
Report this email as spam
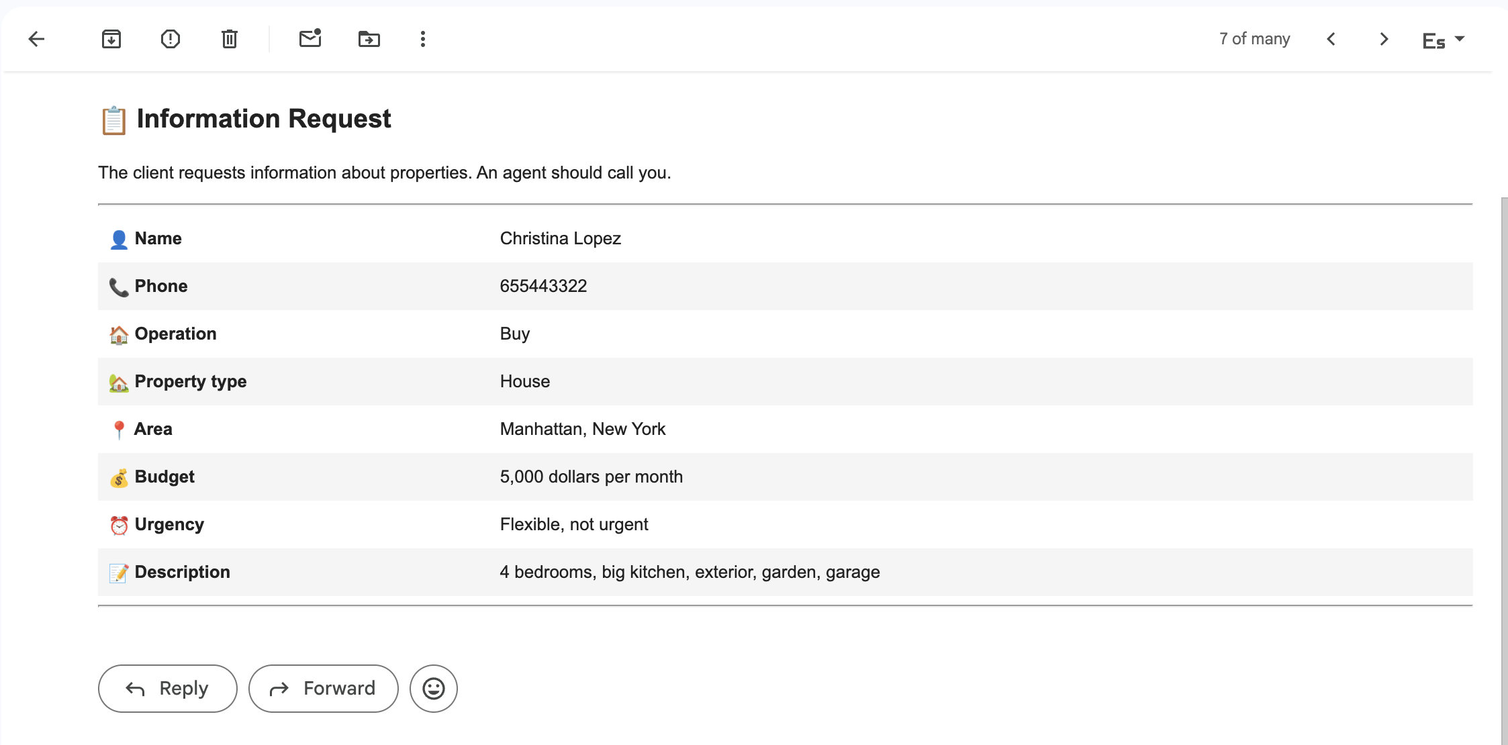click(171, 39)
